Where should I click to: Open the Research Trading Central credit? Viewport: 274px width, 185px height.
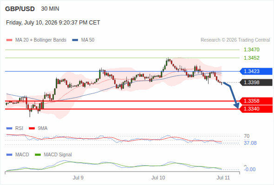click(235, 40)
